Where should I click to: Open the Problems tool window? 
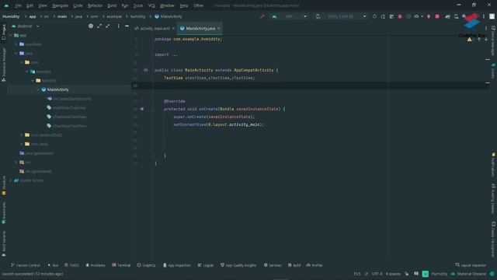[x=96, y=265]
